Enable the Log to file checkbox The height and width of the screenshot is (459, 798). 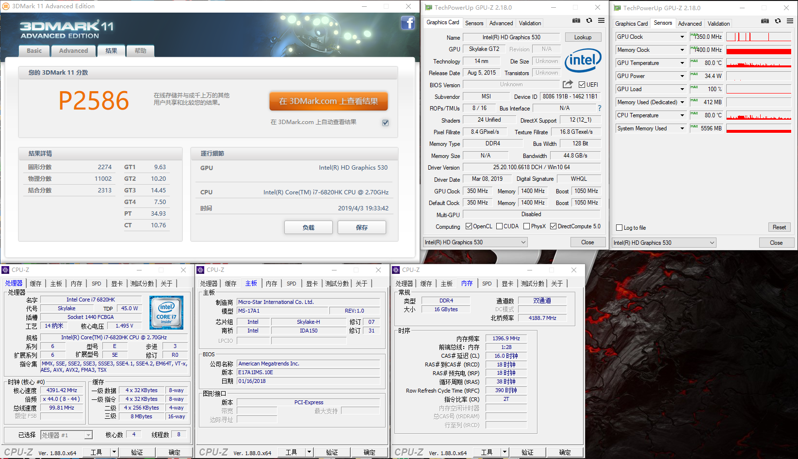pos(619,228)
